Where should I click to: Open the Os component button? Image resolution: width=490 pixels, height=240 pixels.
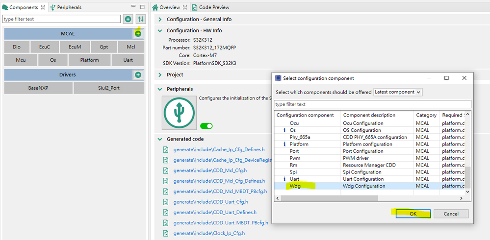[53, 60]
